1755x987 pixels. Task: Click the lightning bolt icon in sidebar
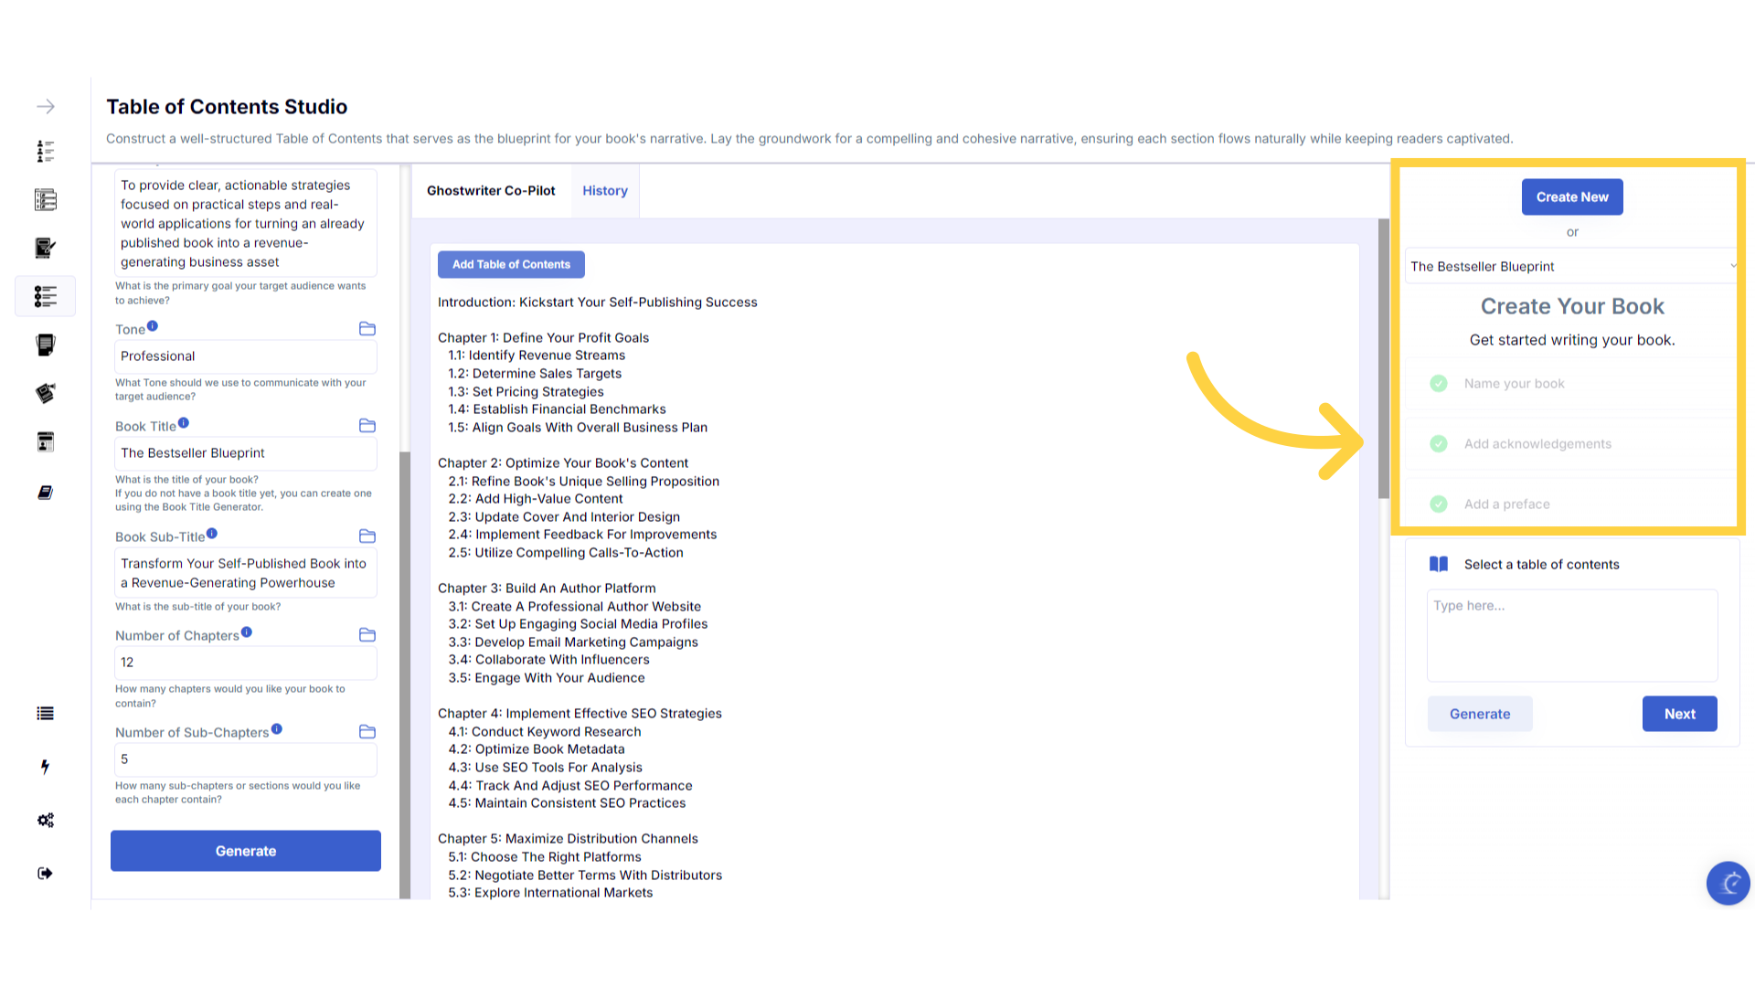46,767
